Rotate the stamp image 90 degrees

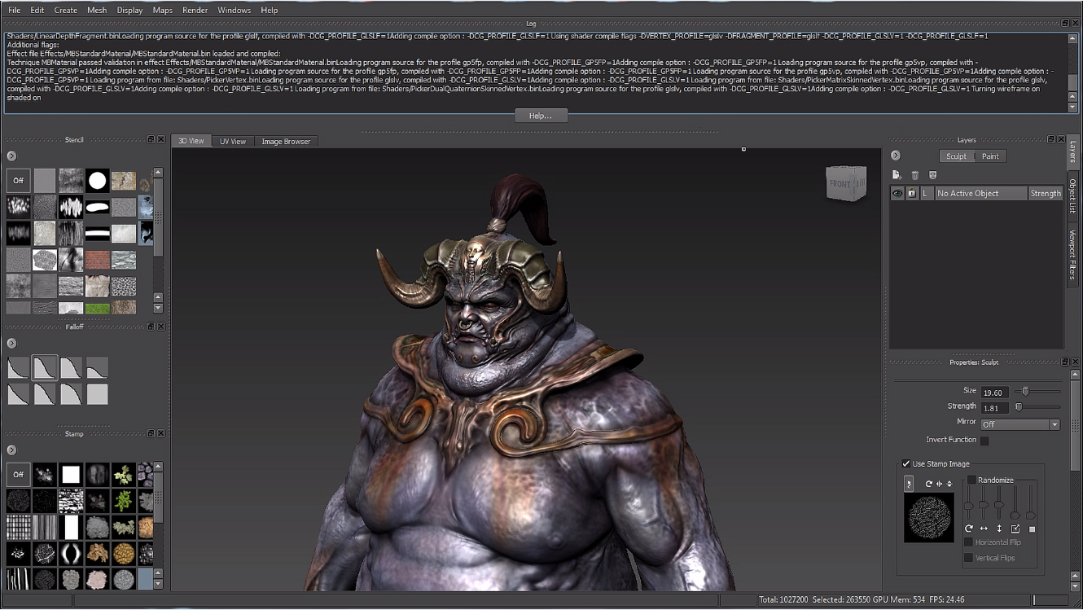tap(929, 484)
